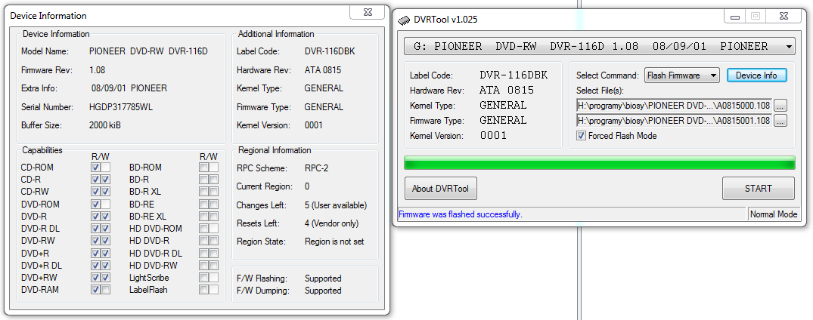
Task: Toggle the BD-RE XL write checkbox
Action: pyautogui.click(x=213, y=217)
